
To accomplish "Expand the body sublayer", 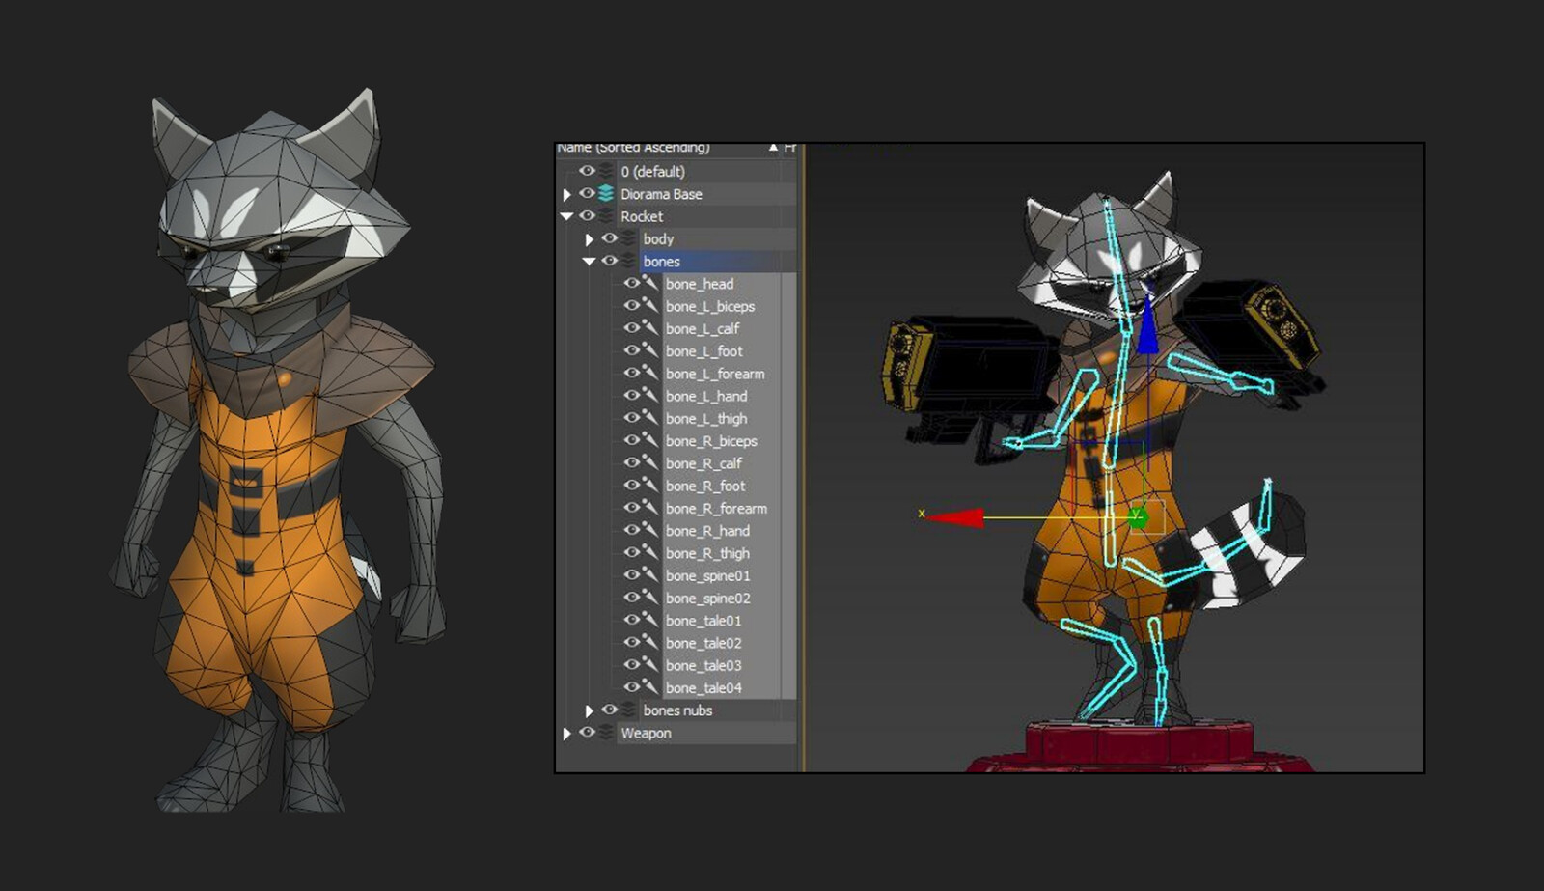I will [590, 239].
